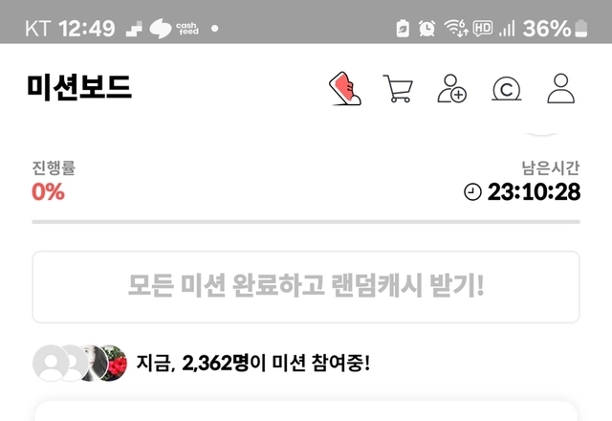Tap the 0% progress value
The image size is (612, 421).
(x=48, y=191)
